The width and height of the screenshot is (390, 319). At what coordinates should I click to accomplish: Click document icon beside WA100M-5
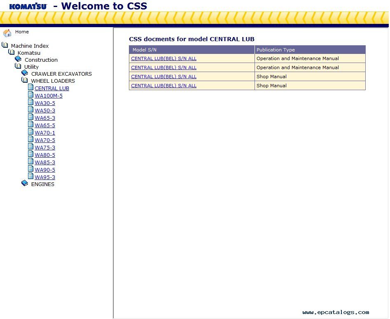coord(30,95)
